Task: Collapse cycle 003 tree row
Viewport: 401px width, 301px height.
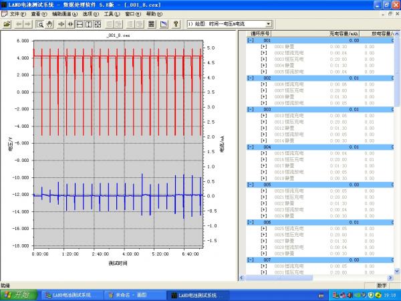Action: click(250, 110)
